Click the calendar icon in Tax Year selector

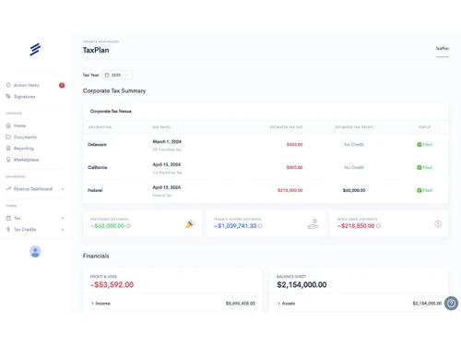coord(107,75)
